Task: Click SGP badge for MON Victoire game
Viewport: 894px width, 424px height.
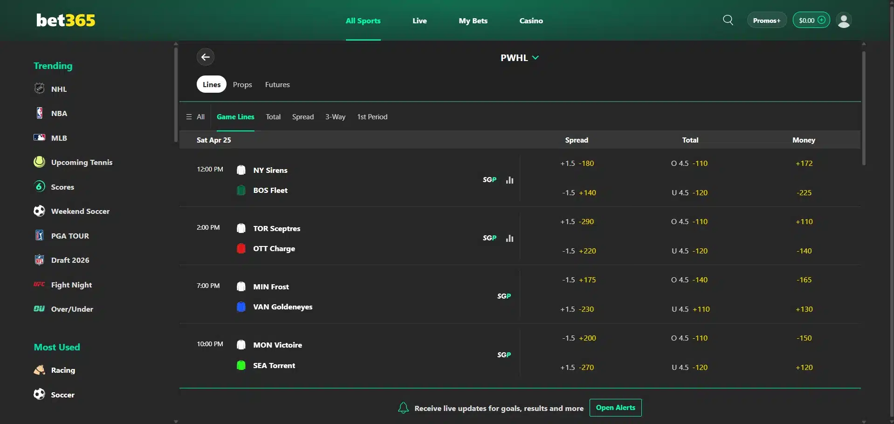Action: pyautogui.click(x=504, y=355)
